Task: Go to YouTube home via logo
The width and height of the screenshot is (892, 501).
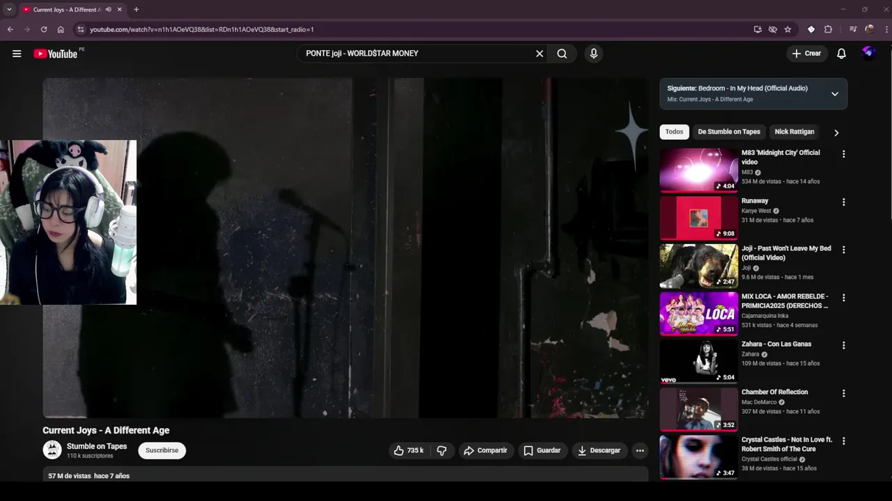Action: pos(55,54)
